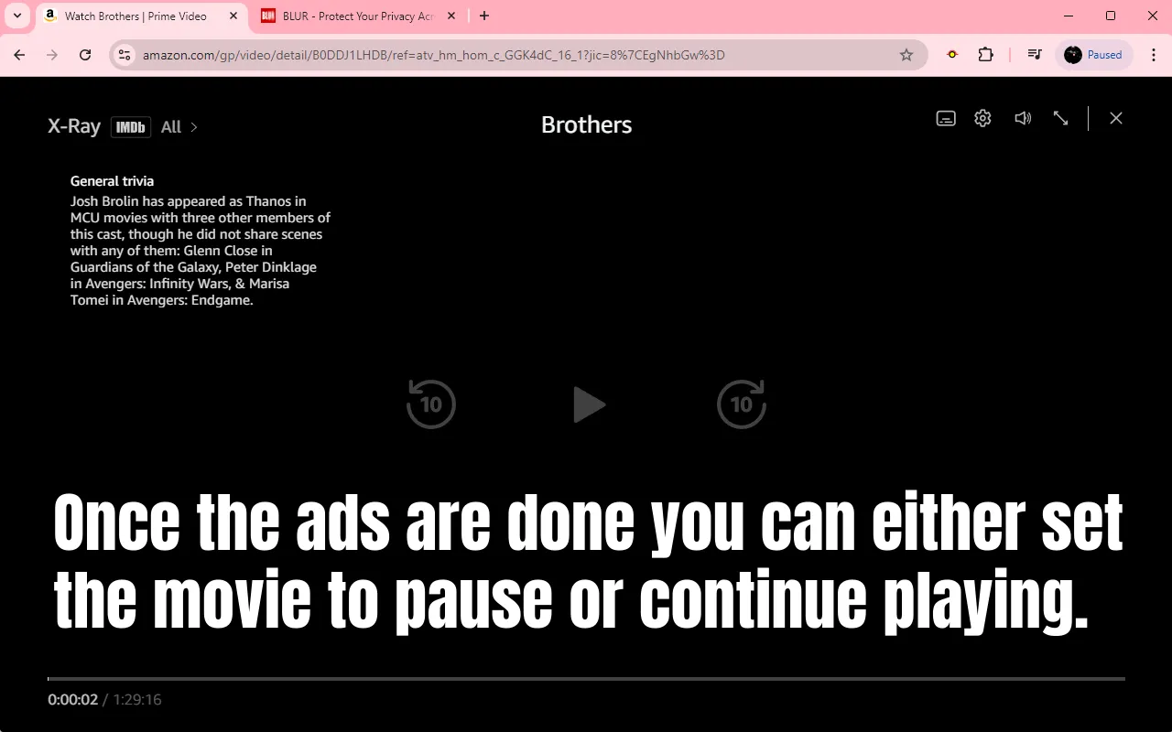The height and width of the screenshot is (732, 1172).
Task: Reload the current page
Action: click(85, 55)
